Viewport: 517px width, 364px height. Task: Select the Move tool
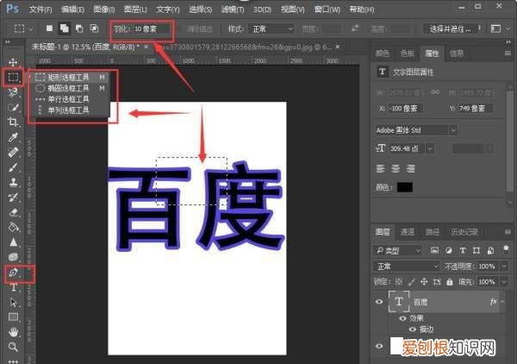[x=13, y=62]
